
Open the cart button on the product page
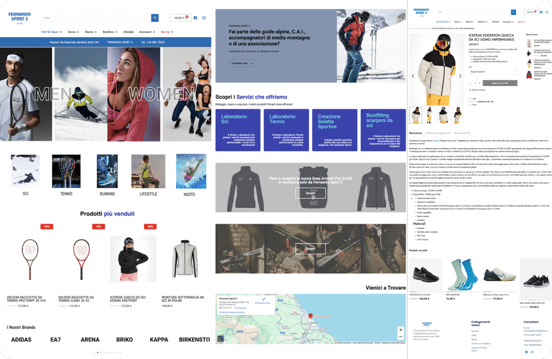click(x=530, y=12)
